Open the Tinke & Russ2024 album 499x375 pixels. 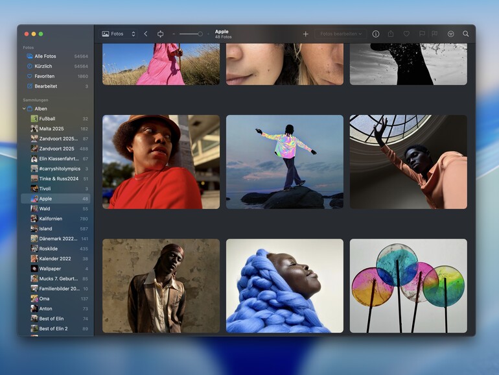pyautogui.click(x=56, y=178)
